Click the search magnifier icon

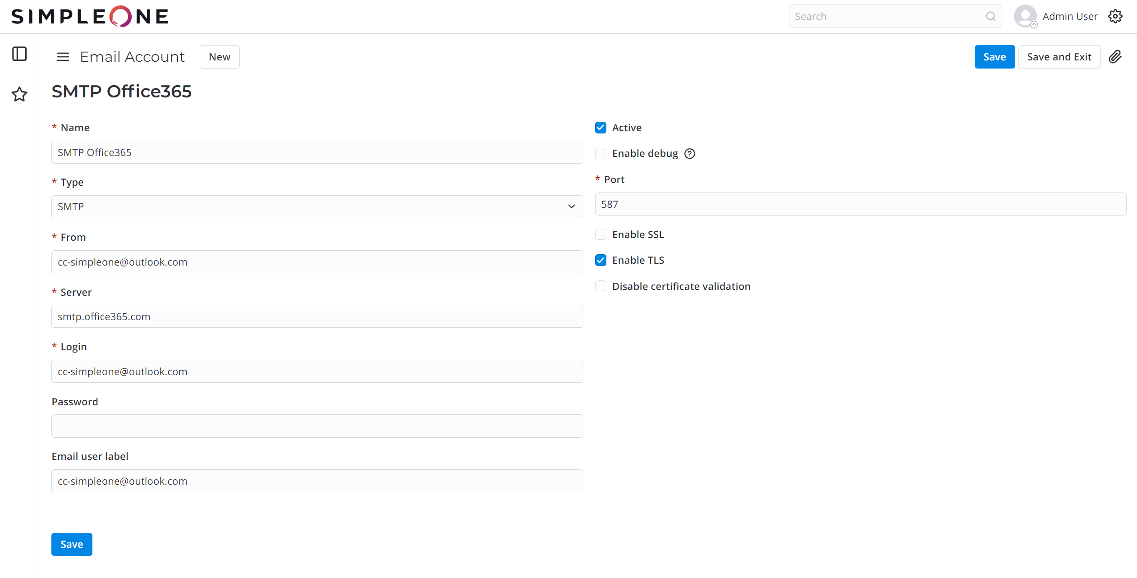point(990,16)
